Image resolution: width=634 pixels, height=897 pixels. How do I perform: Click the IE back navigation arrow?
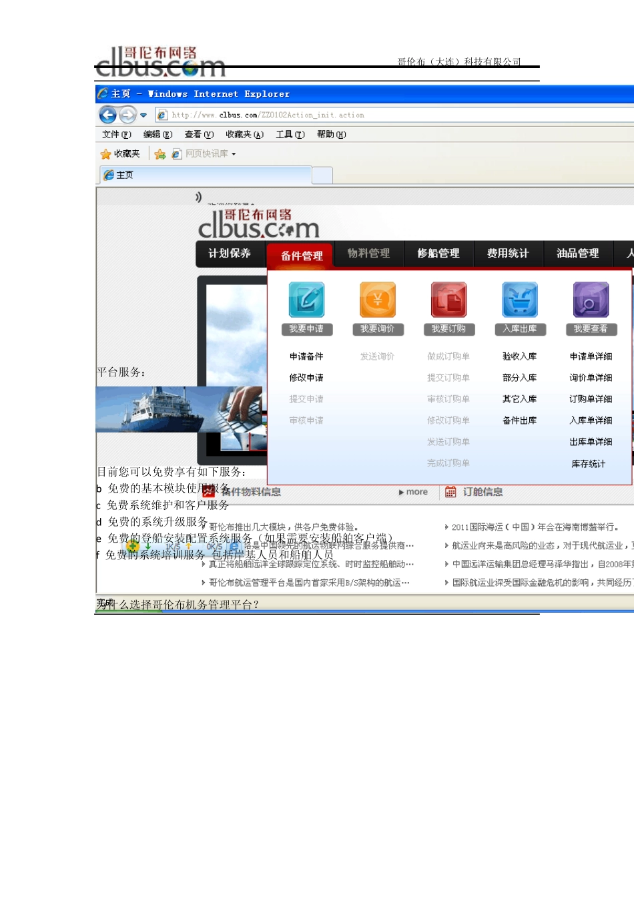(x=107, y=115)
